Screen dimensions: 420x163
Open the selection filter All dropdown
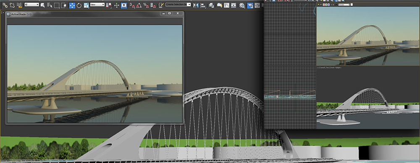(x=32, y=5)
